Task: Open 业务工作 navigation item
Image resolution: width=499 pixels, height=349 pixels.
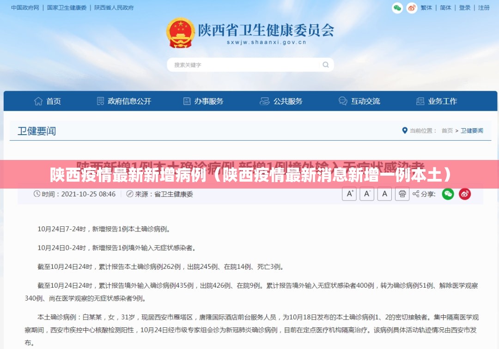Action: click(x=442, y=101)
